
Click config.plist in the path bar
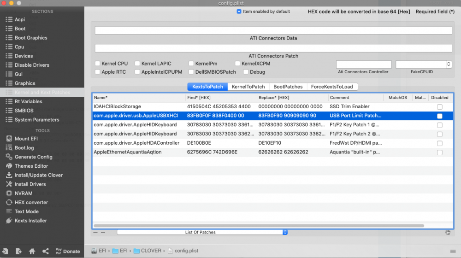tap(183, 251)
